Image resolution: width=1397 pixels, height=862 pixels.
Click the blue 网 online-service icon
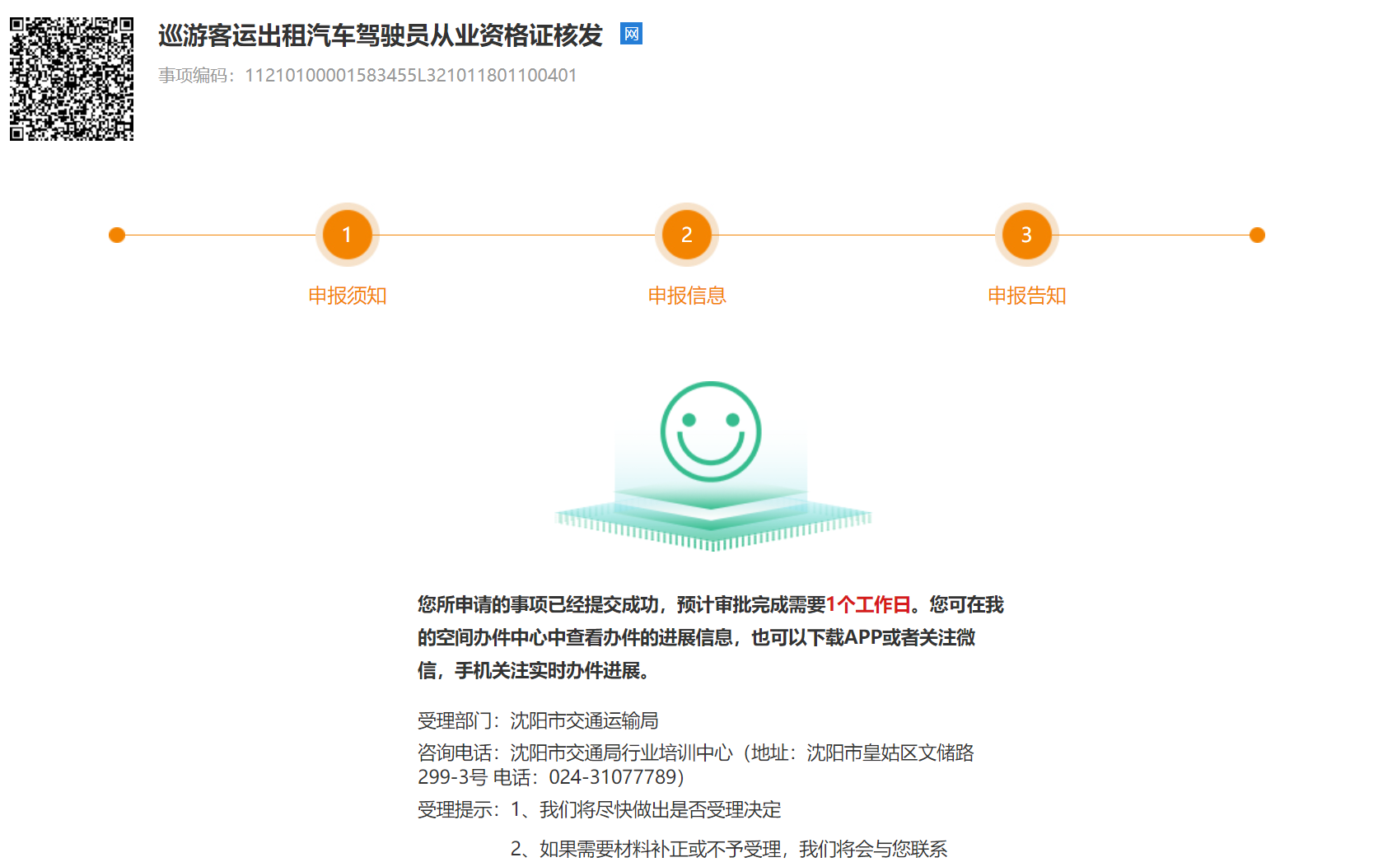631,34
